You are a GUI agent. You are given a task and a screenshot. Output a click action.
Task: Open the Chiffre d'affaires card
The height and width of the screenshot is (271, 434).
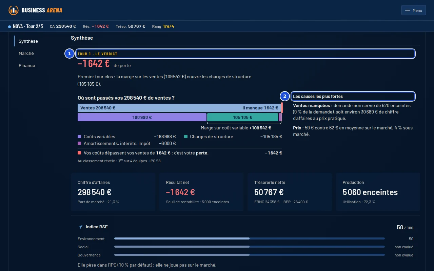(113, 192)
